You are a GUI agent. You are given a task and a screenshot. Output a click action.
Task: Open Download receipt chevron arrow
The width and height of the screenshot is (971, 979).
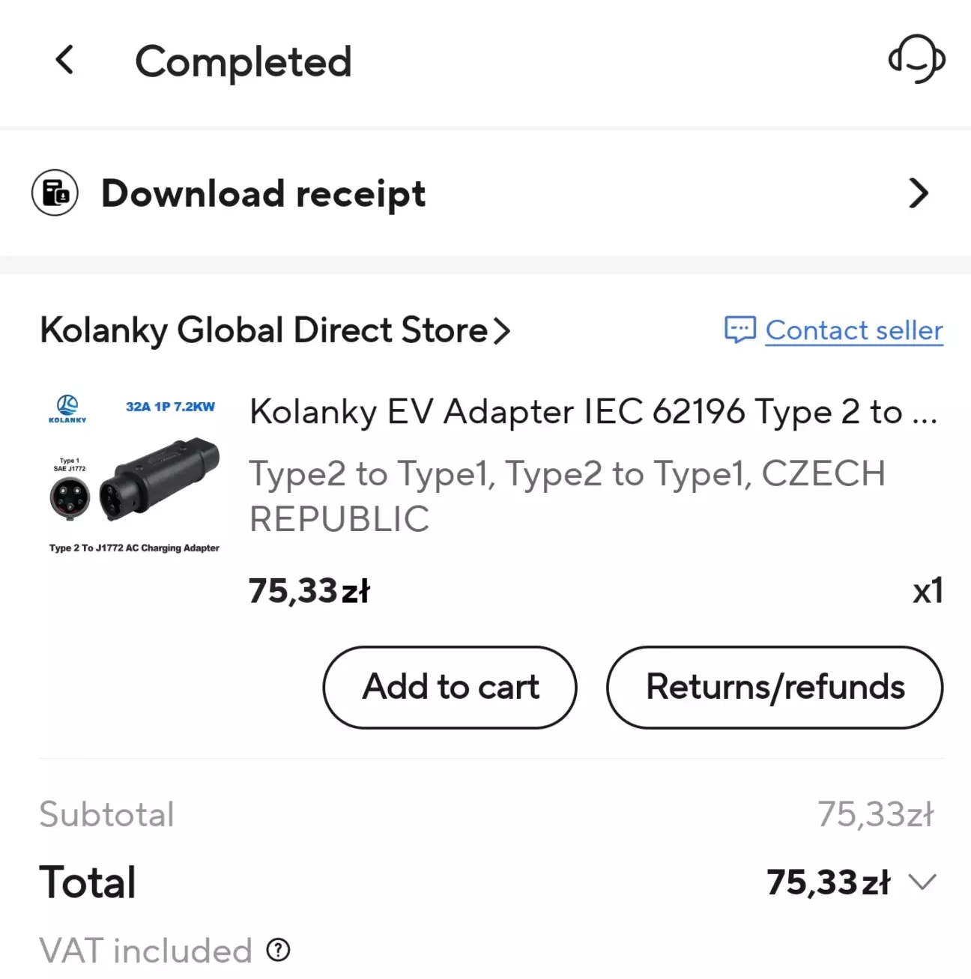(918, 193)
